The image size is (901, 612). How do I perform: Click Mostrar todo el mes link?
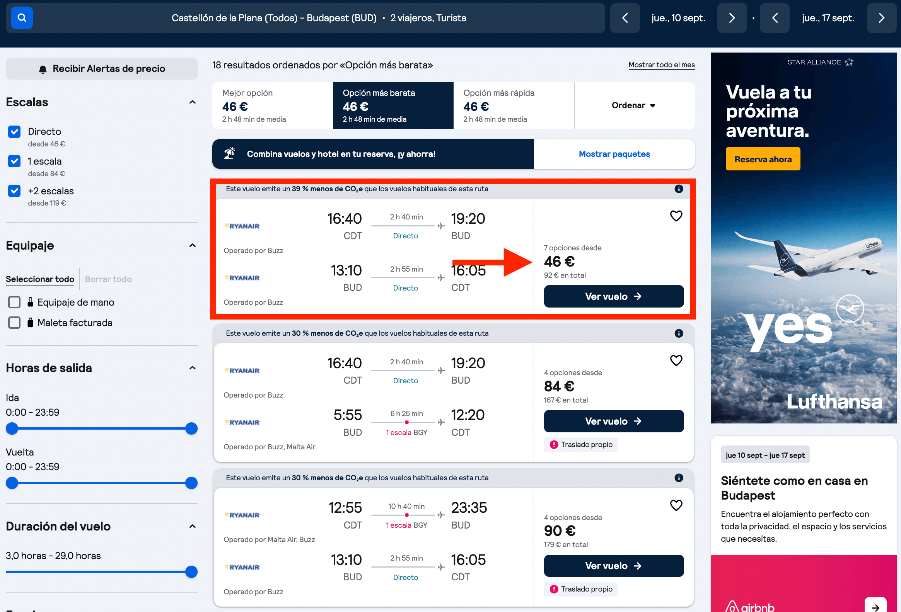coord(661,65)
